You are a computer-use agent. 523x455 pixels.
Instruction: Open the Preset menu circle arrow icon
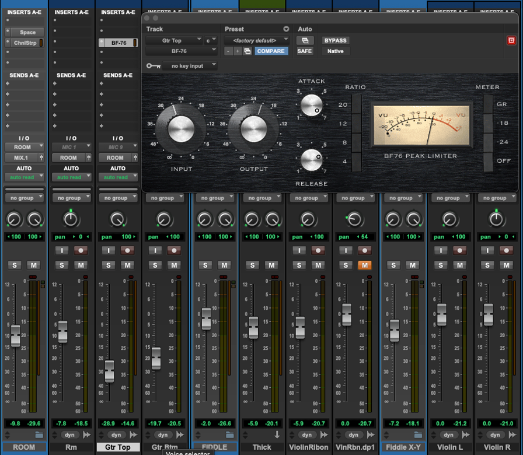(x=286, y=29)
